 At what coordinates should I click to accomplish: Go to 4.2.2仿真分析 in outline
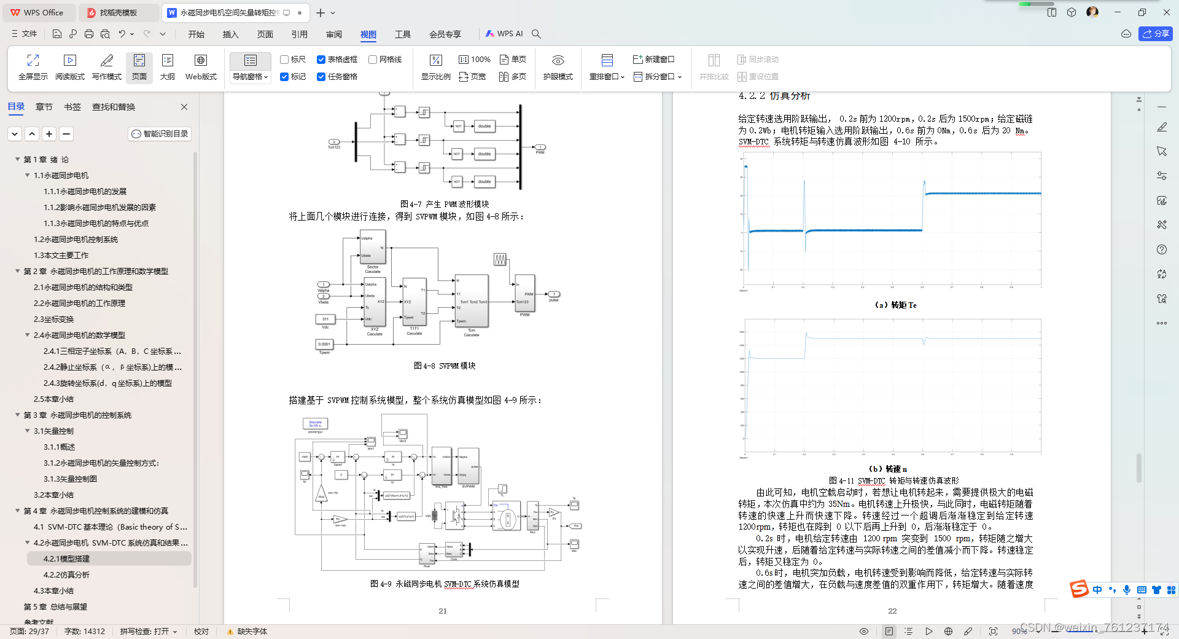tap(66, 574)
